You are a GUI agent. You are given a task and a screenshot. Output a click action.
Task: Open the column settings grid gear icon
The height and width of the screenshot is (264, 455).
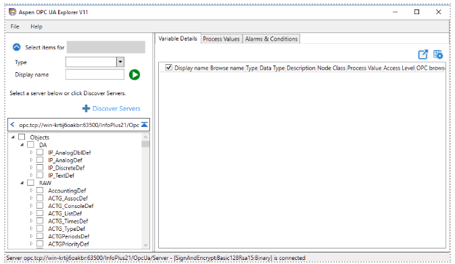point(438,55)
